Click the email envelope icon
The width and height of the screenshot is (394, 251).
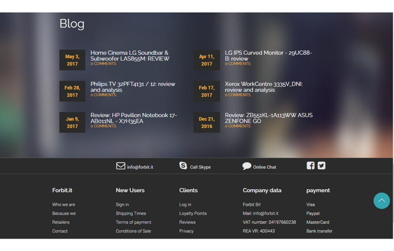pyautogui.click(x=121, y=166)
